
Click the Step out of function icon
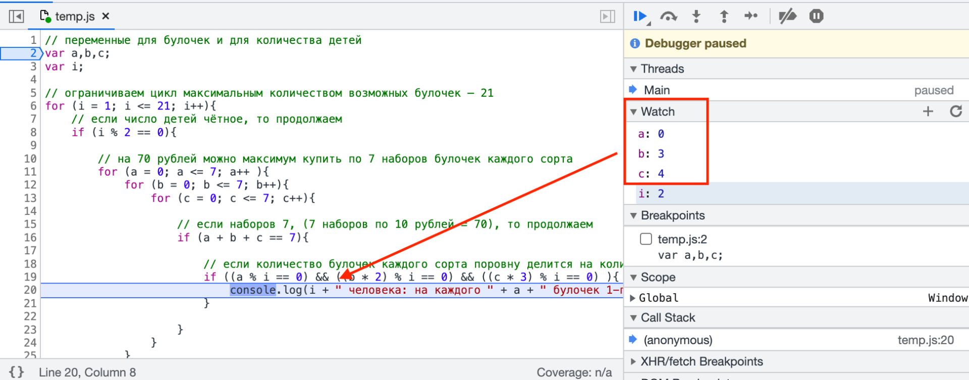coord(724,17)
